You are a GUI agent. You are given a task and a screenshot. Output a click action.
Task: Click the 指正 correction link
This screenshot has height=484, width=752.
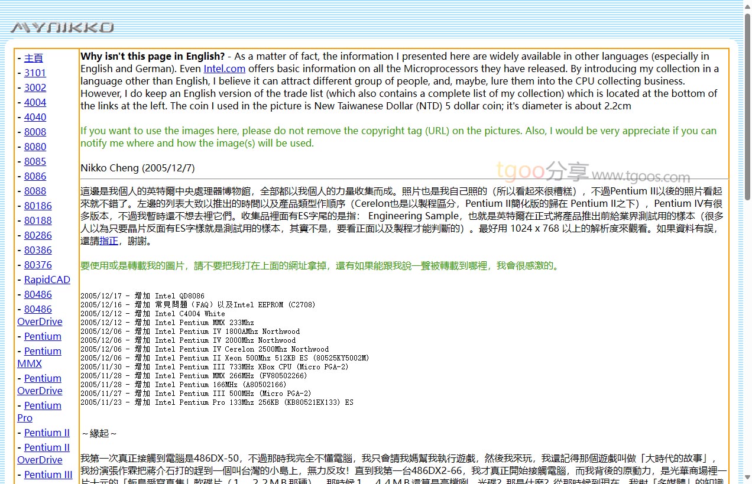(108, 241)
